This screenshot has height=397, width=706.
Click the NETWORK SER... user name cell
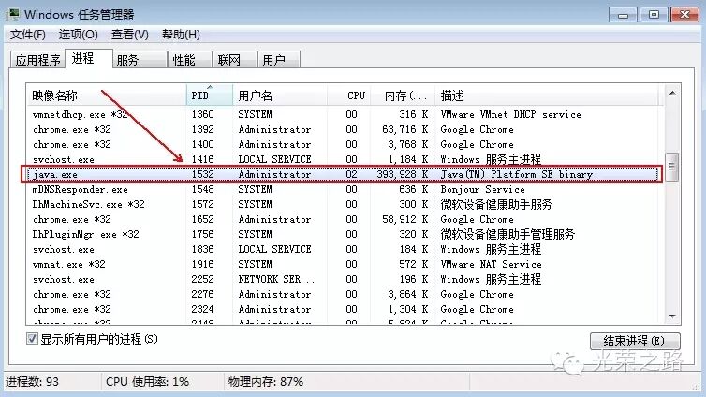pyautogui.click(x=276, y=280)
